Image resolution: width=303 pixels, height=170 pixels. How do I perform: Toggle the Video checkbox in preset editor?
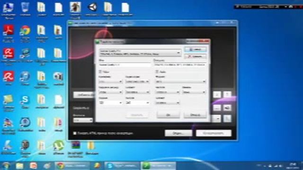click(100, 72)
